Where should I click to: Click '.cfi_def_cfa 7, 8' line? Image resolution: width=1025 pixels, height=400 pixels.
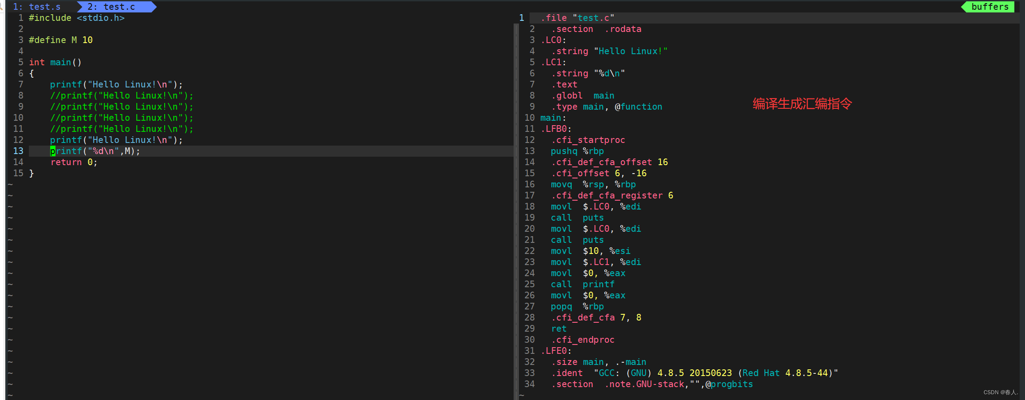[596, 317]
